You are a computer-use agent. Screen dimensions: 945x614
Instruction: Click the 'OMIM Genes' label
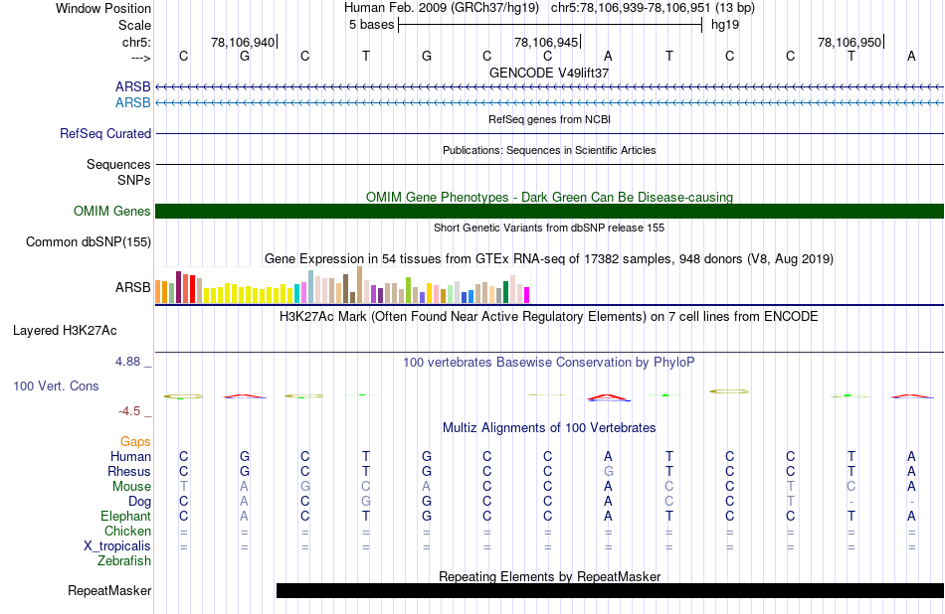[112, 212]
